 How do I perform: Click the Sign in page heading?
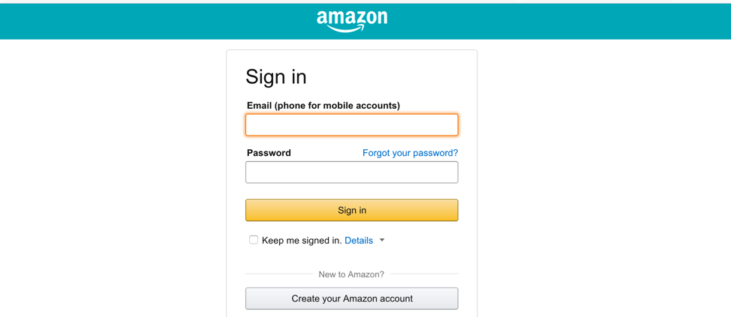point(276,76)
